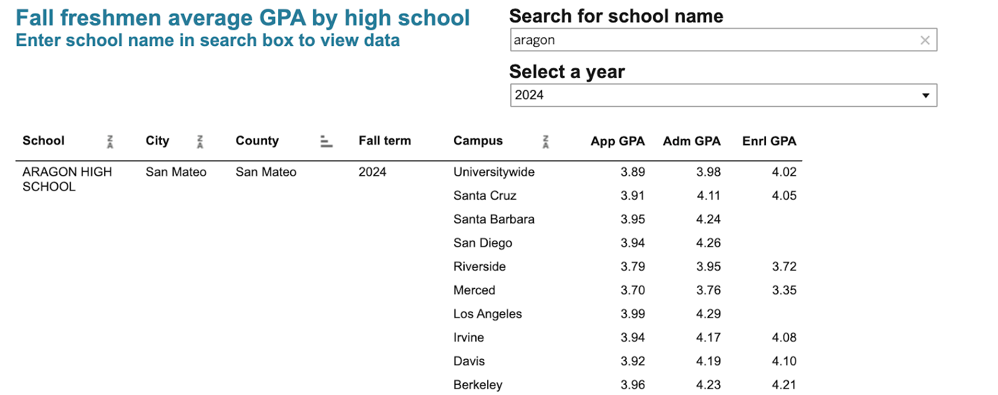Click the year dropdown arrow
Image resolution: width=998 pixels, height=395 pixels.
point(926,95)
